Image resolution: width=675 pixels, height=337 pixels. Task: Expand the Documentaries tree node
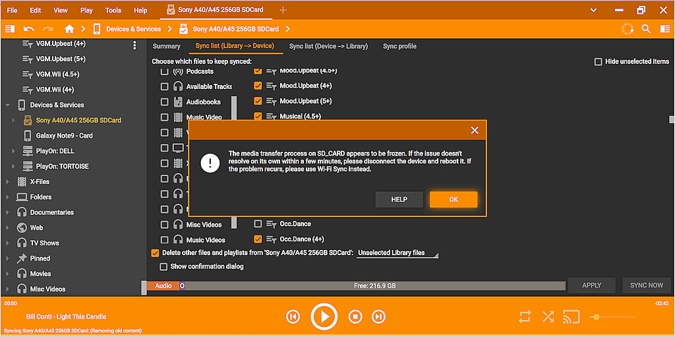pos(7,212)
